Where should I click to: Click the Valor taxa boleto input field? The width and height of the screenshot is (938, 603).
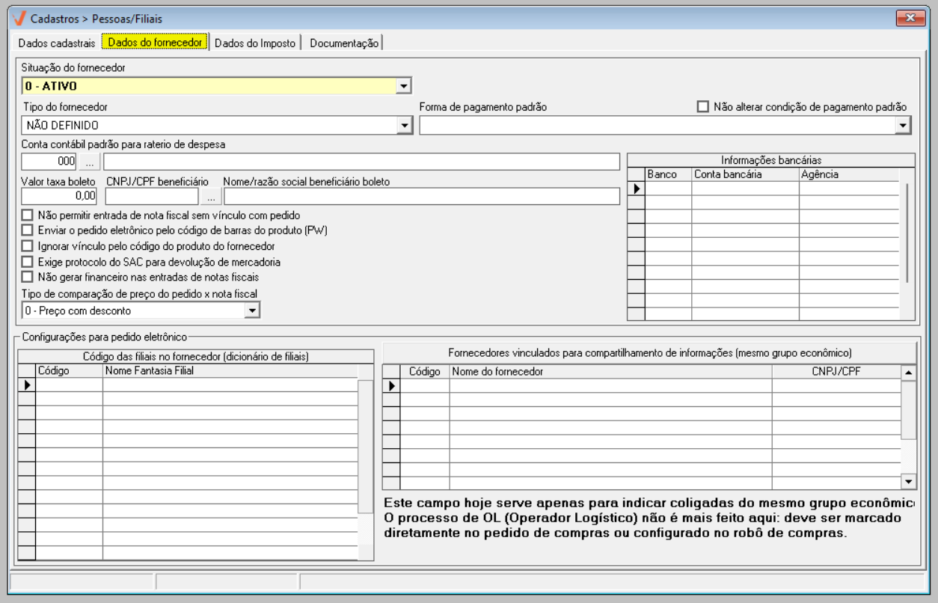(x=60, y=197)
